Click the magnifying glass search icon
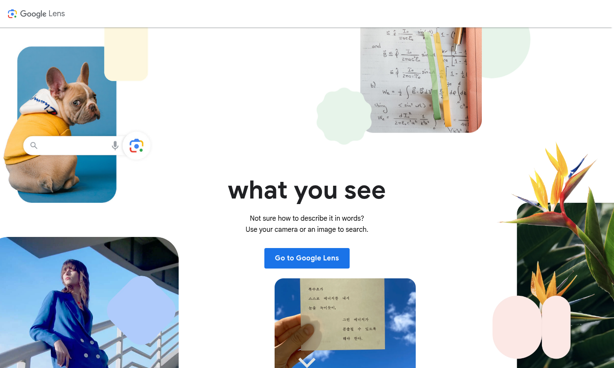614x368 pixels. [x=34, y=146]
